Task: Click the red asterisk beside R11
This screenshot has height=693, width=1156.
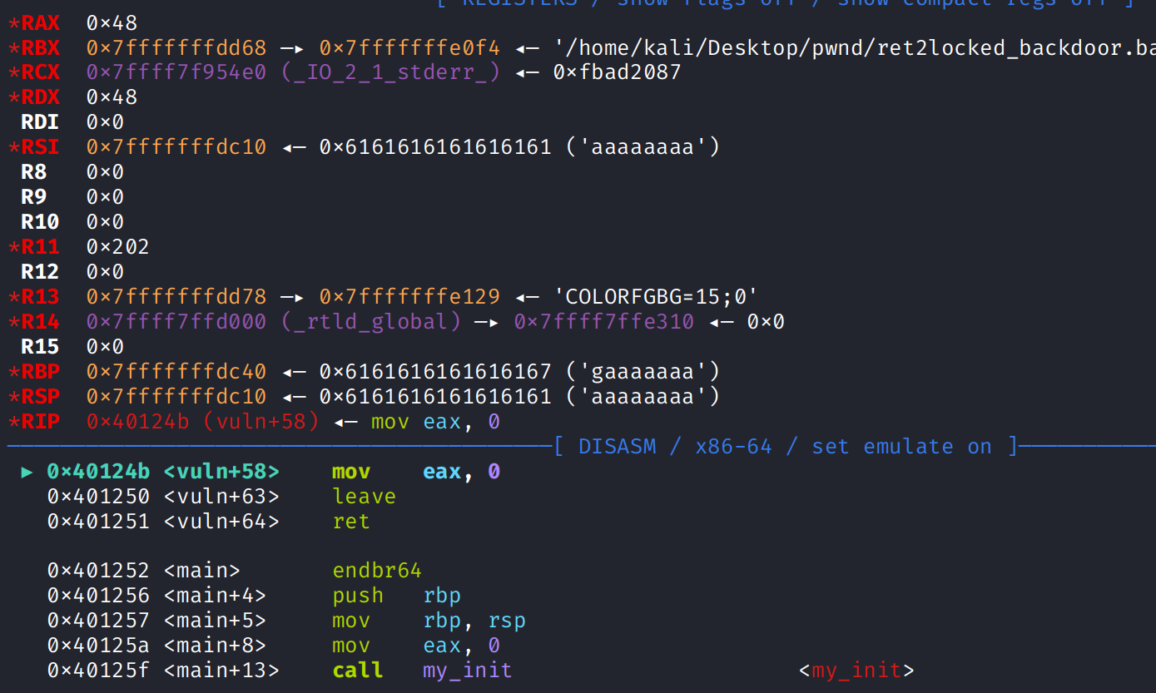Action: tap(13, 248)
